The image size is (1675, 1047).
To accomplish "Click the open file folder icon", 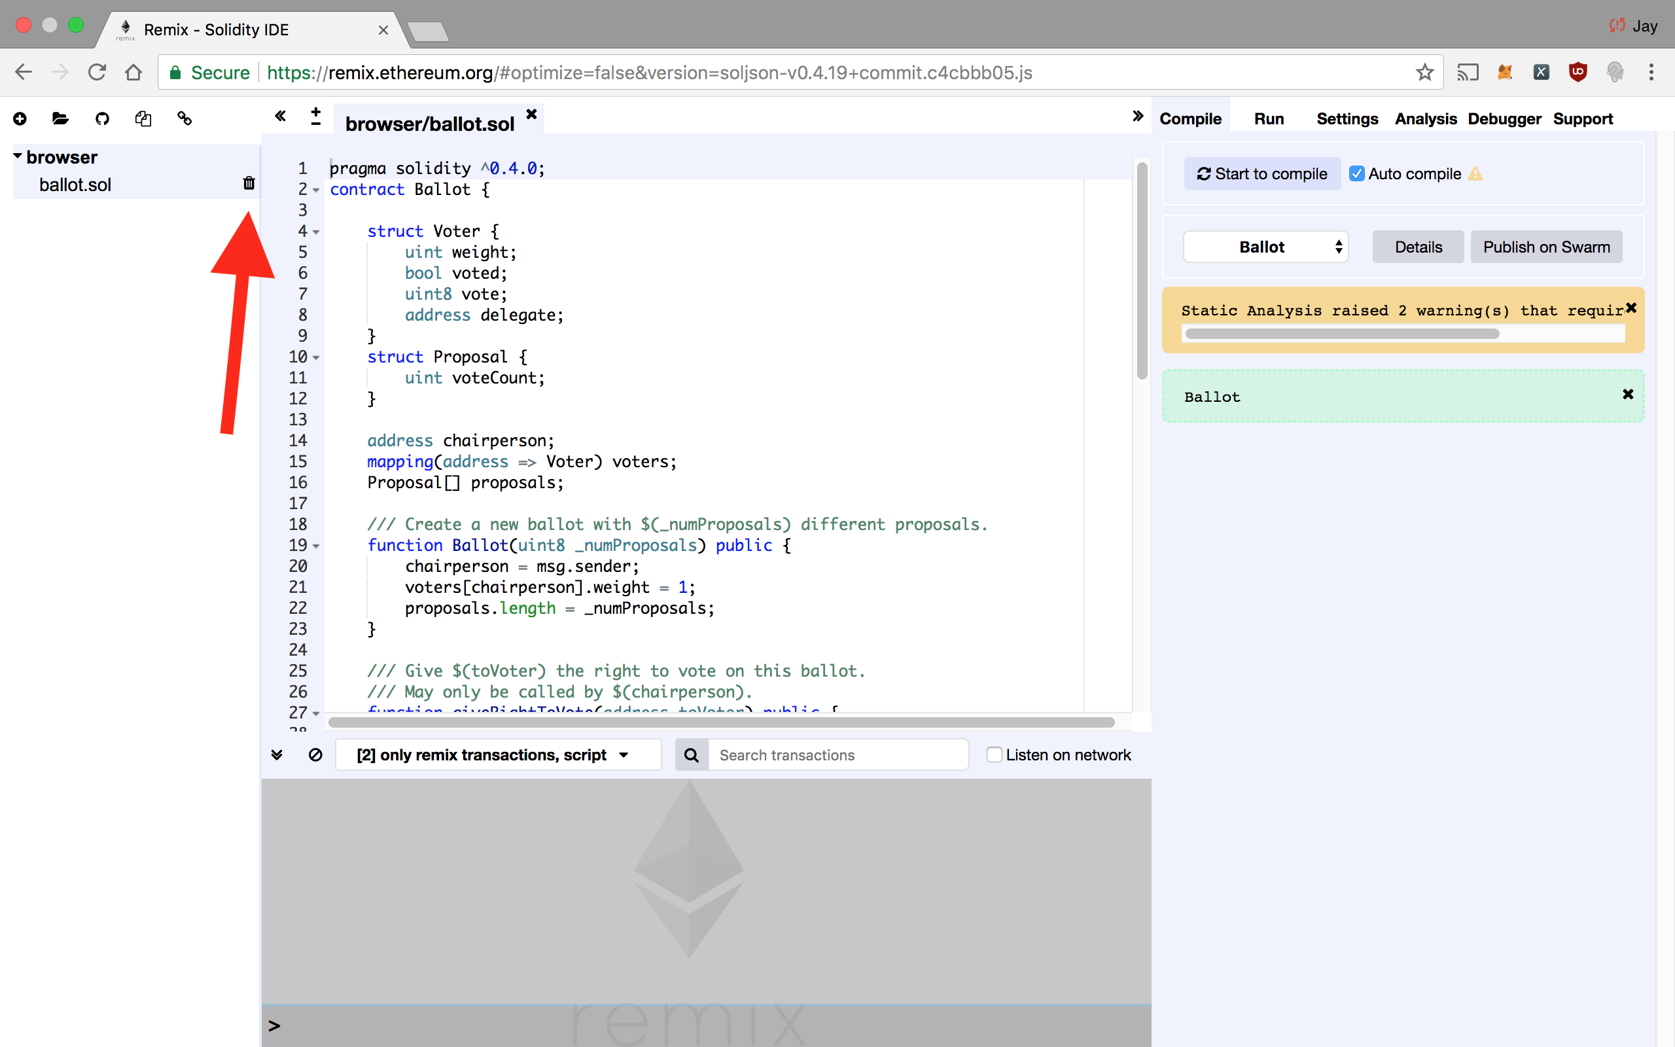I will click(59, 118).
